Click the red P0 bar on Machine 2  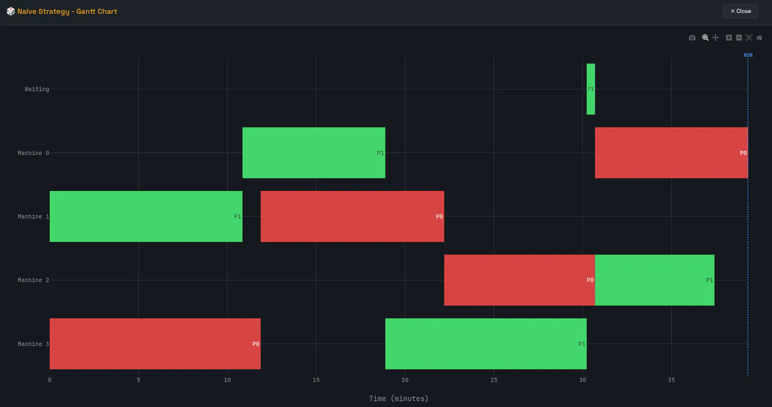pos(519,280)
